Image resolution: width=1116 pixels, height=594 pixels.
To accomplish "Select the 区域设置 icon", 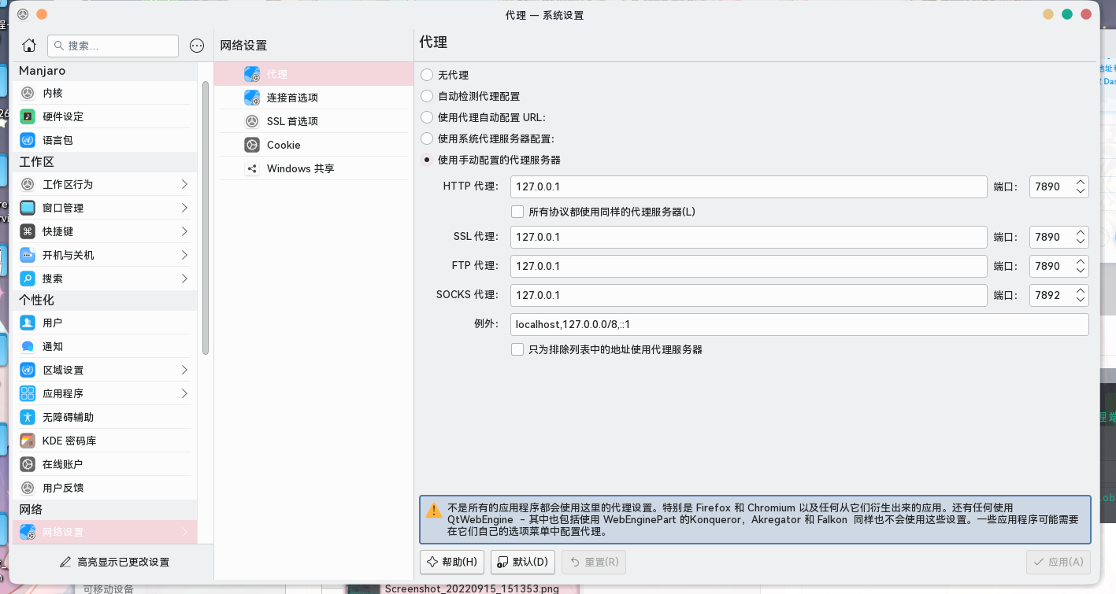I will pyautogui.click(x=28, y=370).
